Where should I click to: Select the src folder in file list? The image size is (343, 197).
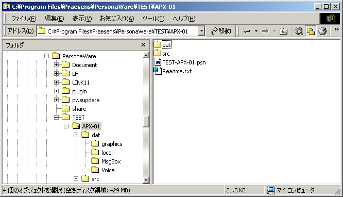coord(161,54)
